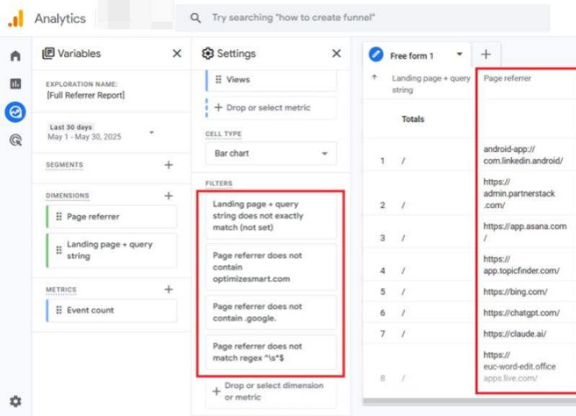
Task: Click the chatgpt.com referrer cell
Action: click(x=521, y=313)
